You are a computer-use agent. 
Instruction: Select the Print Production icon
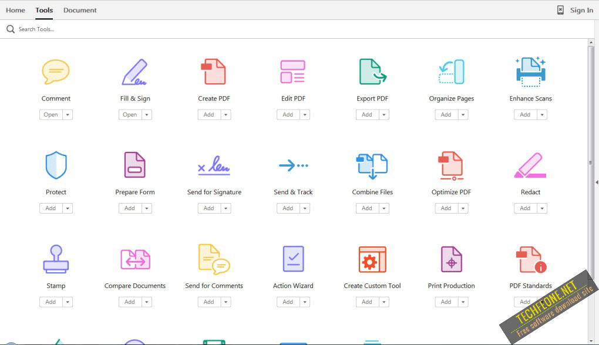coord(452,259)
